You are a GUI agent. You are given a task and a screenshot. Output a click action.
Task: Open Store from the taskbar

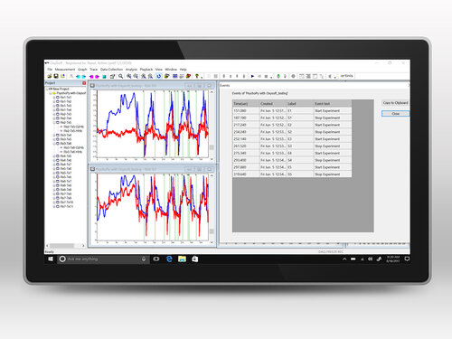click(x=195, y=259)
